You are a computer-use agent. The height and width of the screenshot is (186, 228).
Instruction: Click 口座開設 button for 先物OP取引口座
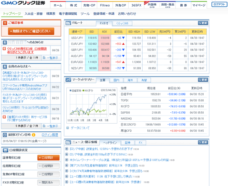click(49, 174)
